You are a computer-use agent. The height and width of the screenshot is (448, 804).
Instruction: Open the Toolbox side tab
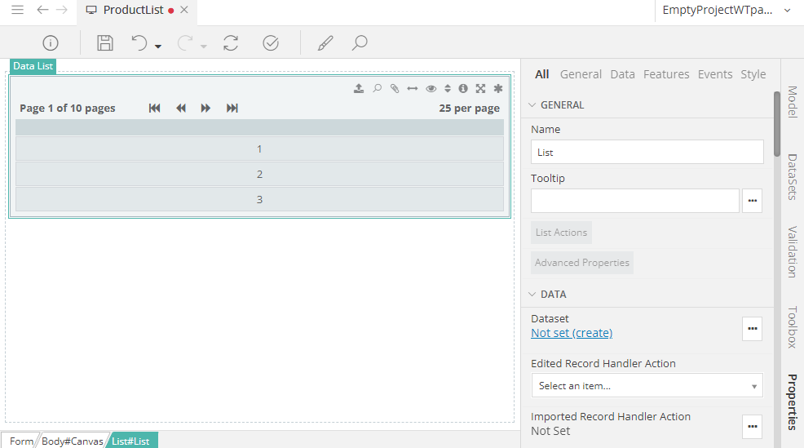pyautogui.click(x=792, y=327)
